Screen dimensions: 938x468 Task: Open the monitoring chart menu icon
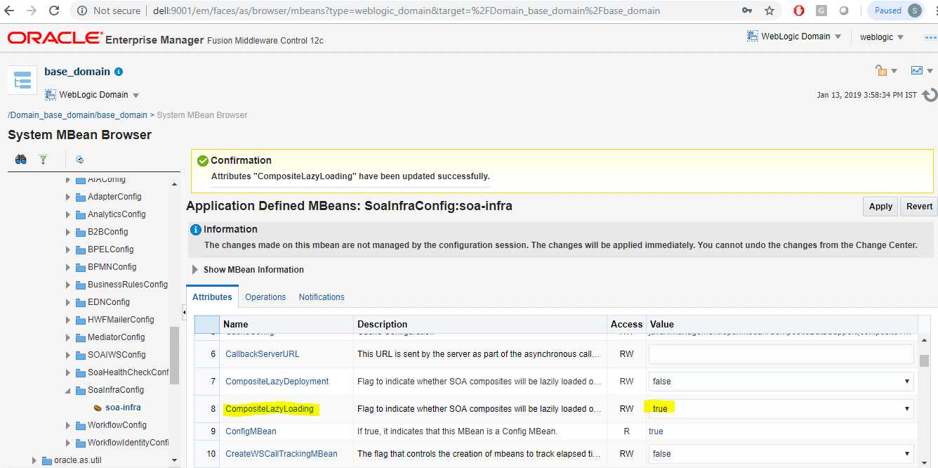[921, 70]
